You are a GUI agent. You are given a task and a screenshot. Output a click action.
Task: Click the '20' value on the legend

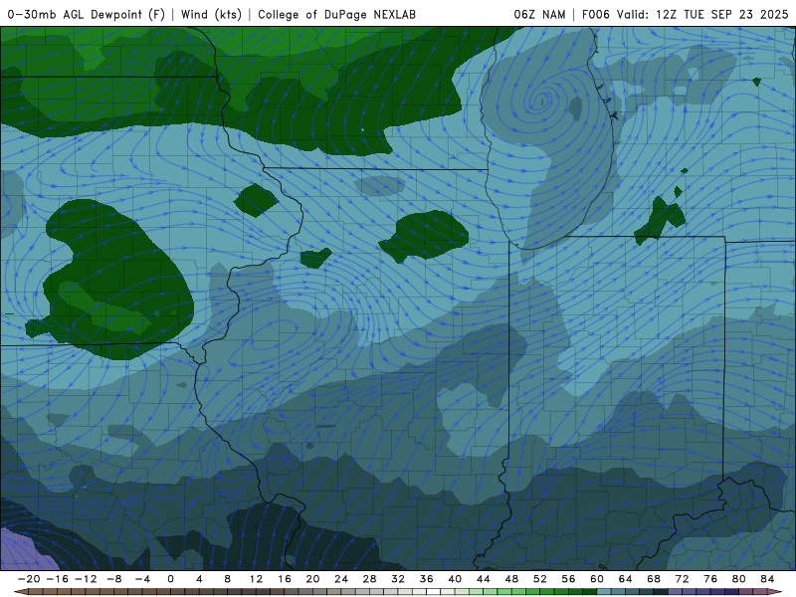312,579
